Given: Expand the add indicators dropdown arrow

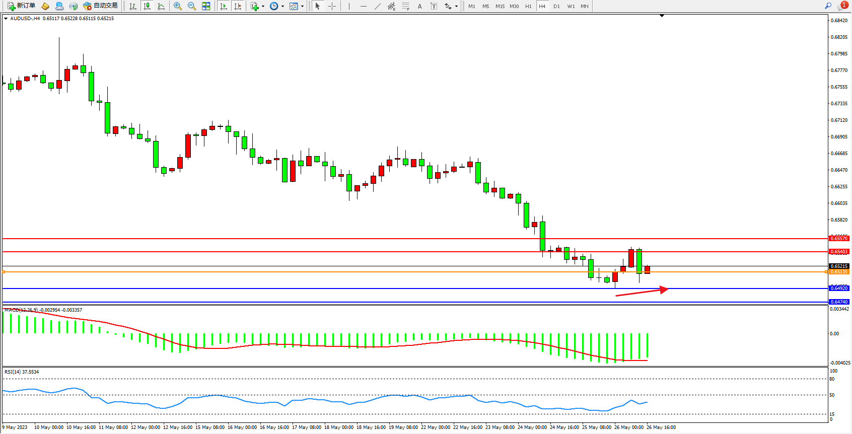Looking at the screenshot, I should (x=263, y=7).
